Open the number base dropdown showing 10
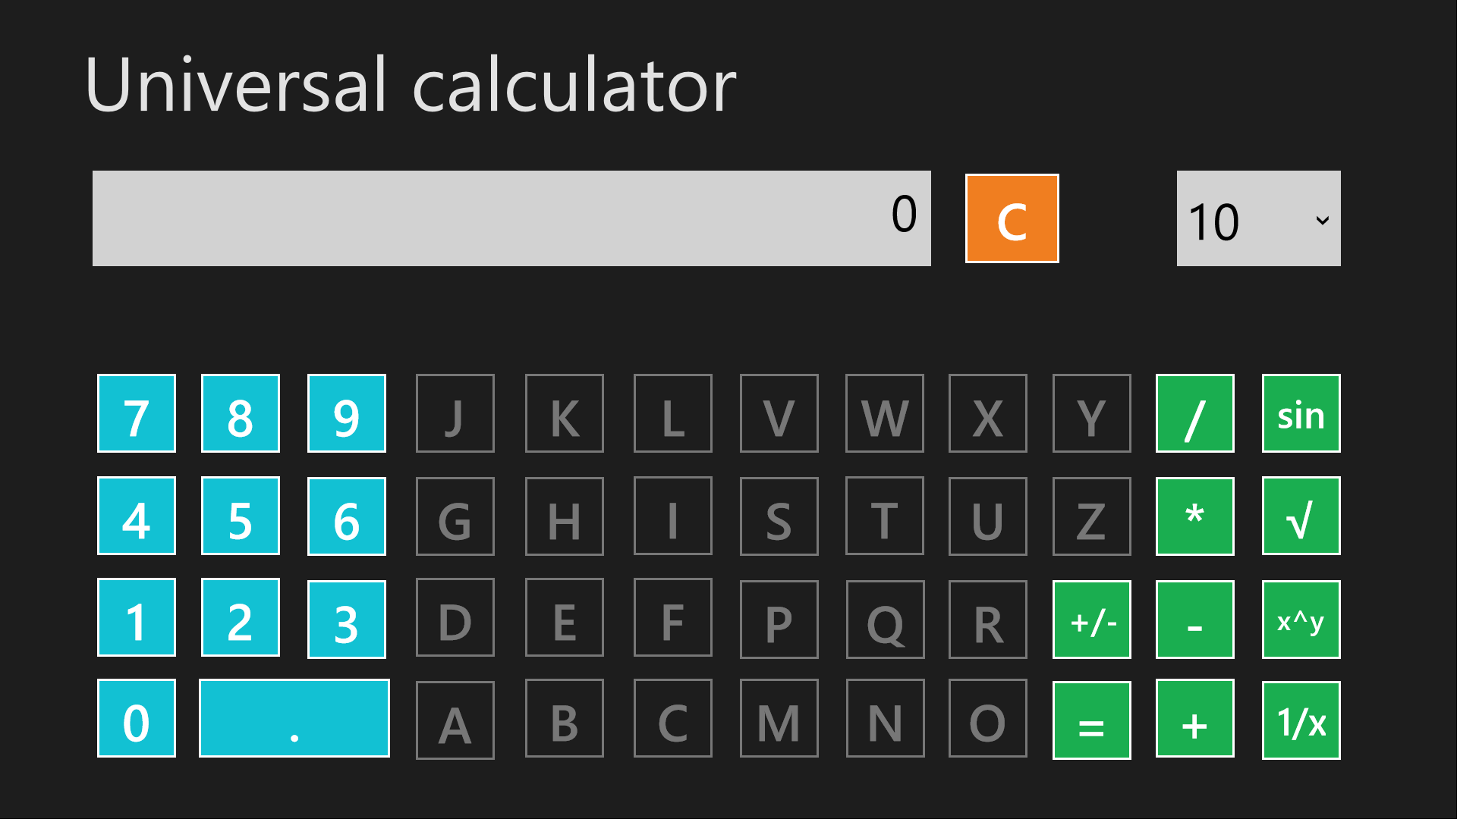This screenshot has width=1457, height=819. click(x=1258, y=218)
